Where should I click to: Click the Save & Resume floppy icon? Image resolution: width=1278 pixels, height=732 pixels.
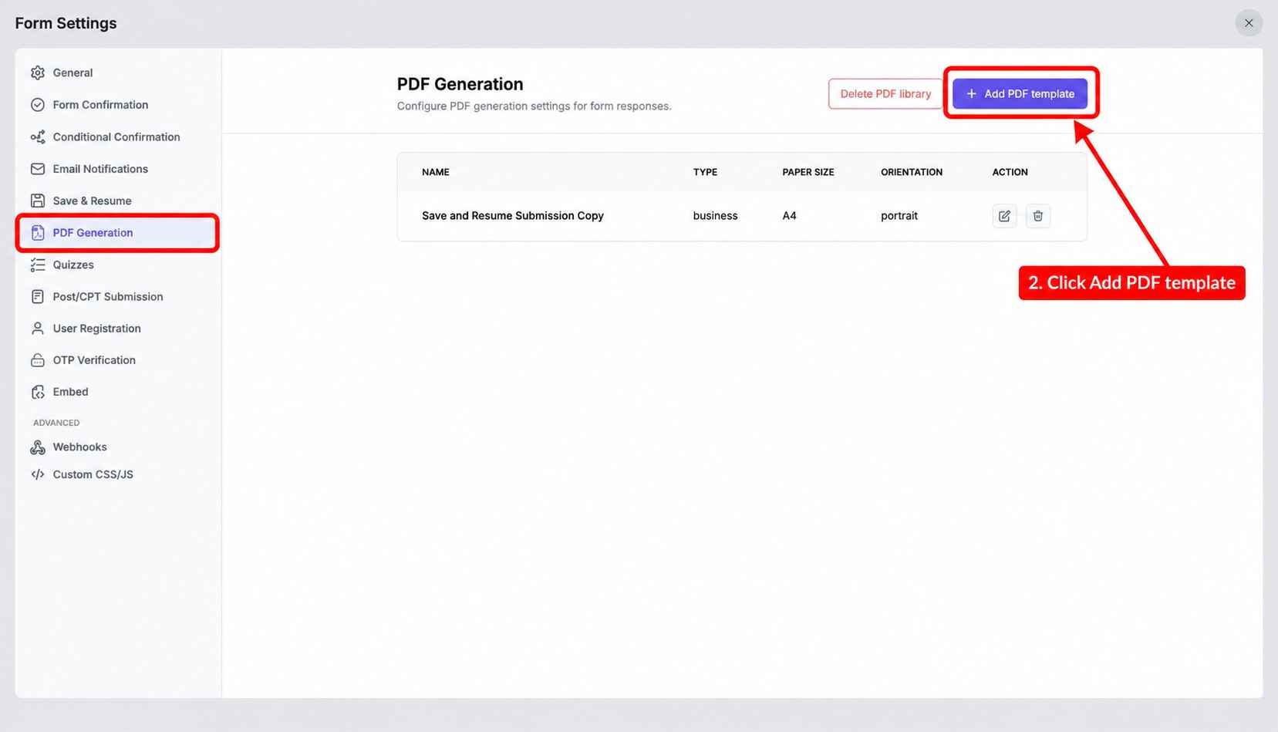pos(38,201)
